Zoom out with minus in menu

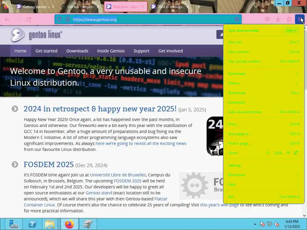[267, 152]
